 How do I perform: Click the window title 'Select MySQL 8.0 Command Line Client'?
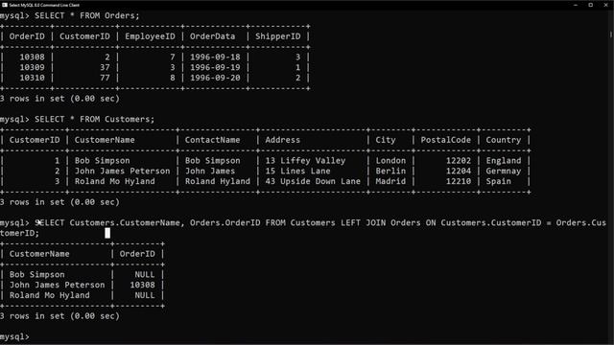44,5
